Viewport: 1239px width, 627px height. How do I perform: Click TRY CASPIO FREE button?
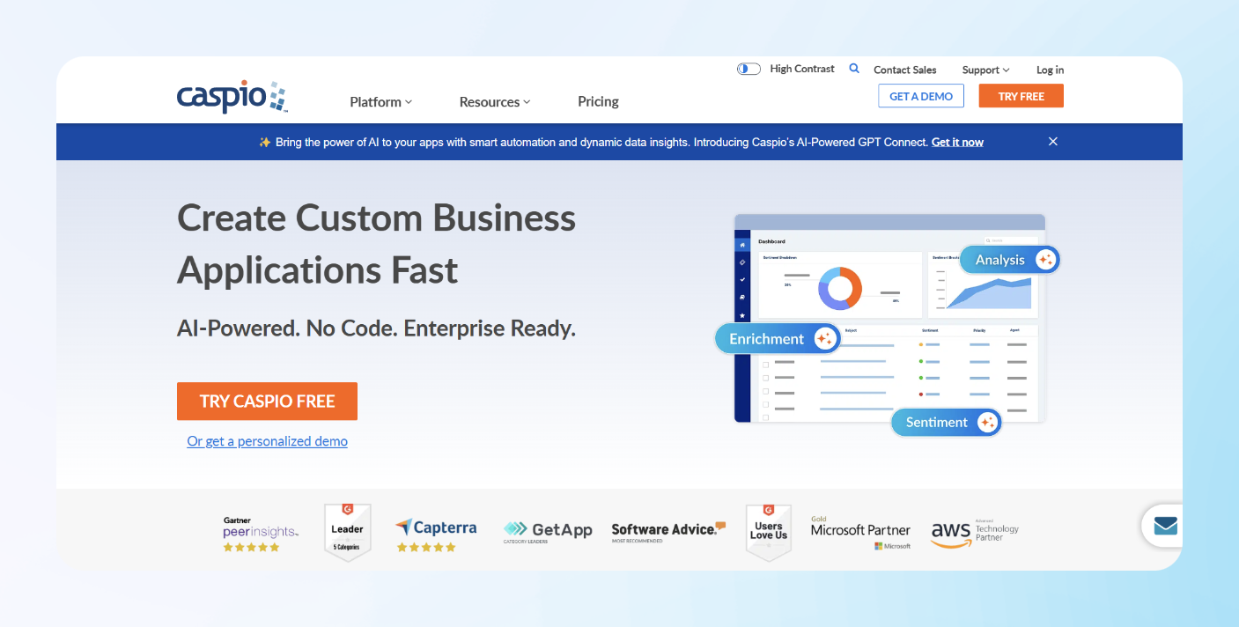pyautogui.click(x=267, y=401)
